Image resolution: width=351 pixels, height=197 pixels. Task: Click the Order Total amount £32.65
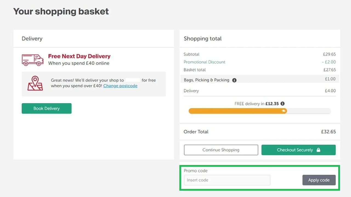pos(328,132)
